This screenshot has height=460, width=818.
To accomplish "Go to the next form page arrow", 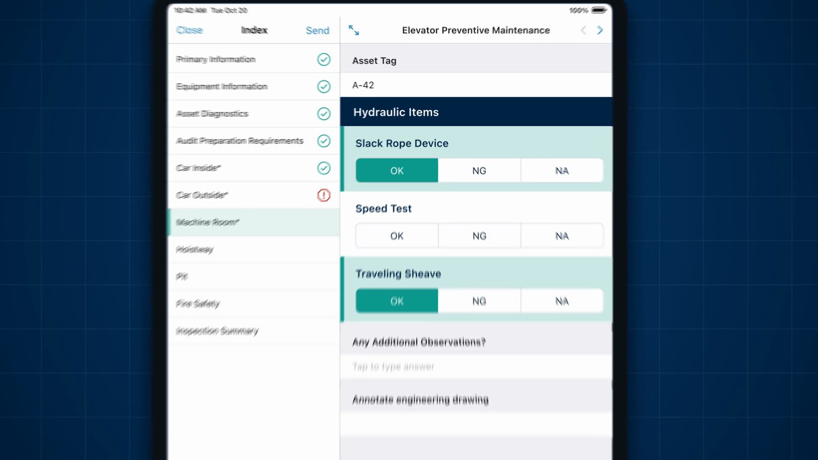I will pyautogui.click(x=600, y=30).
